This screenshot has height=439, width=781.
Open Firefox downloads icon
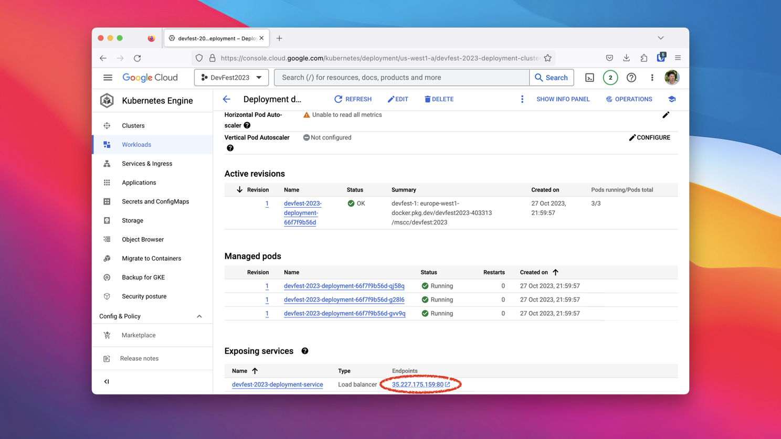pos(626,58)
